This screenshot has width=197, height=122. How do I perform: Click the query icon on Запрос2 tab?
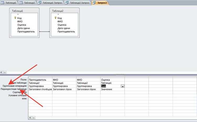pos(94,3)
